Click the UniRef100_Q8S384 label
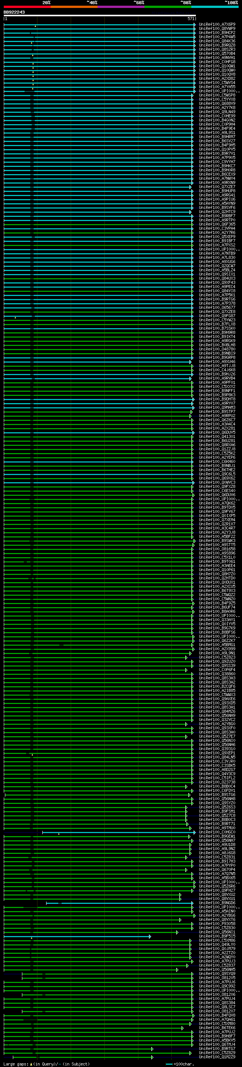The image size is (242, 1067). pyautogui.click(x=217, y=1003)
